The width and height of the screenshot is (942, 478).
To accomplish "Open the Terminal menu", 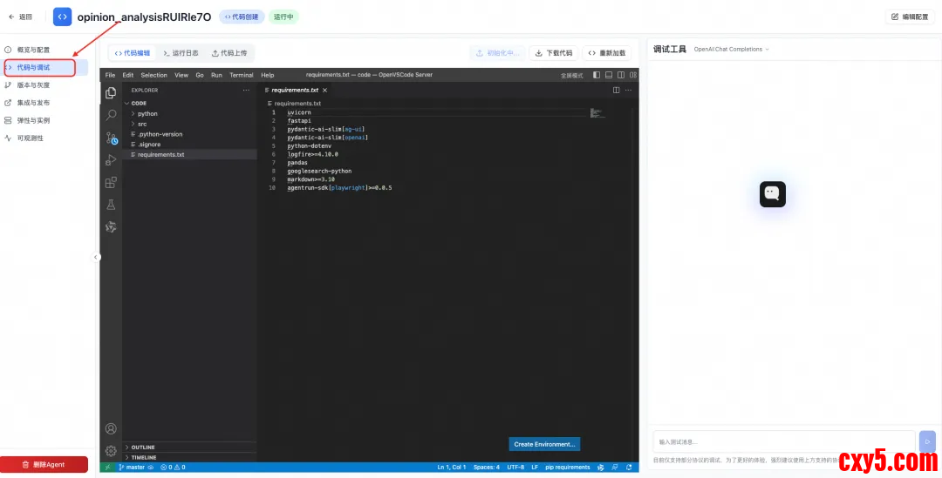I will [x=242, y=76].
